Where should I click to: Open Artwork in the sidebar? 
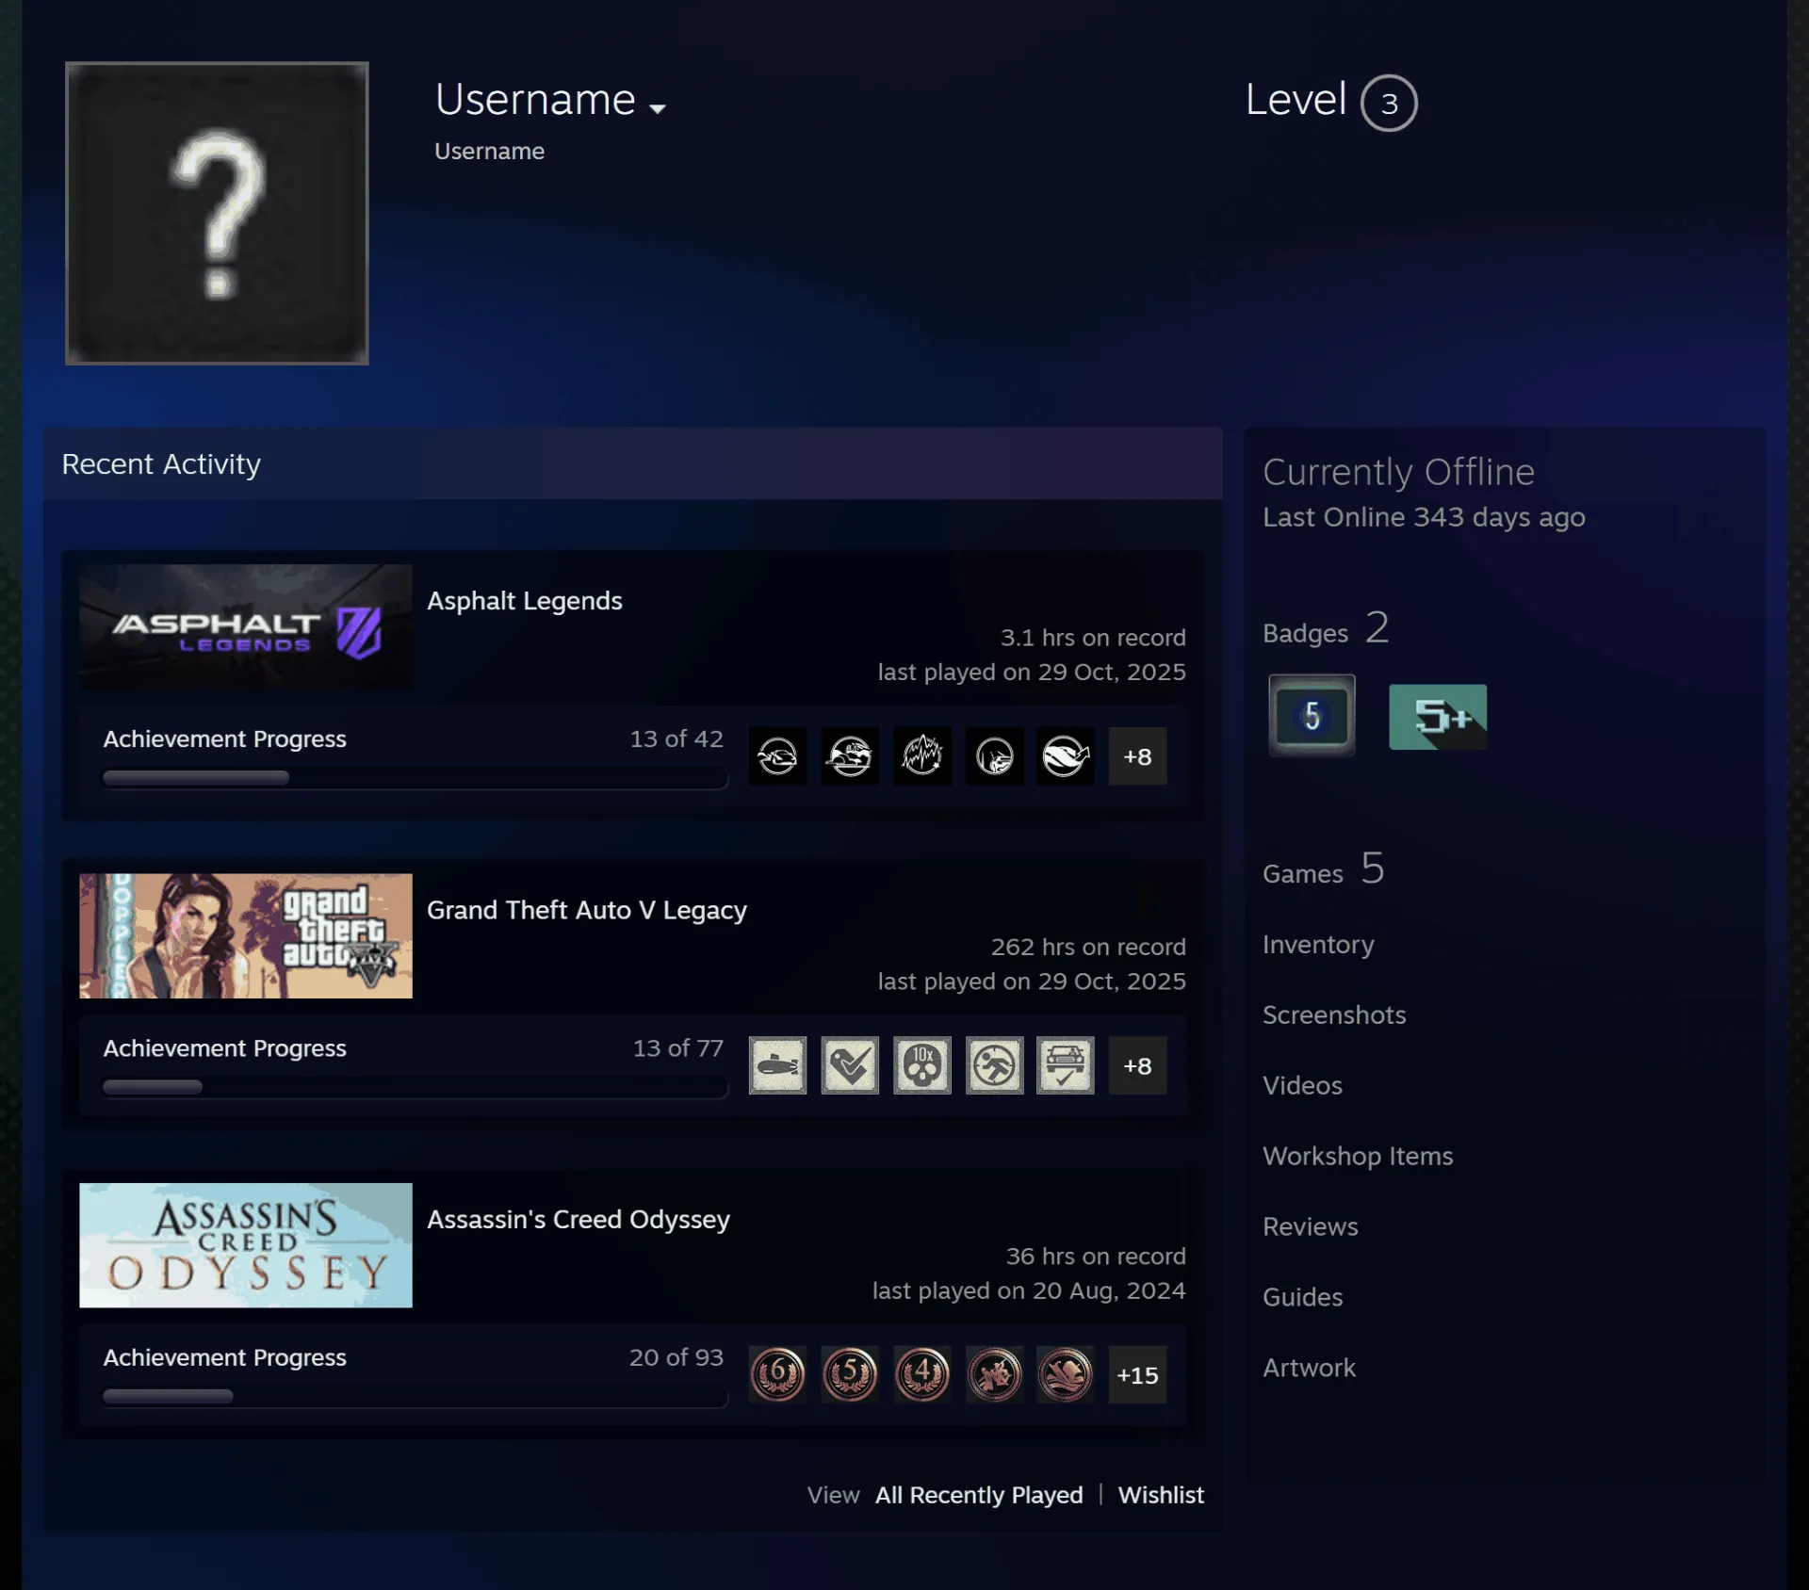pos(1309,1368)
